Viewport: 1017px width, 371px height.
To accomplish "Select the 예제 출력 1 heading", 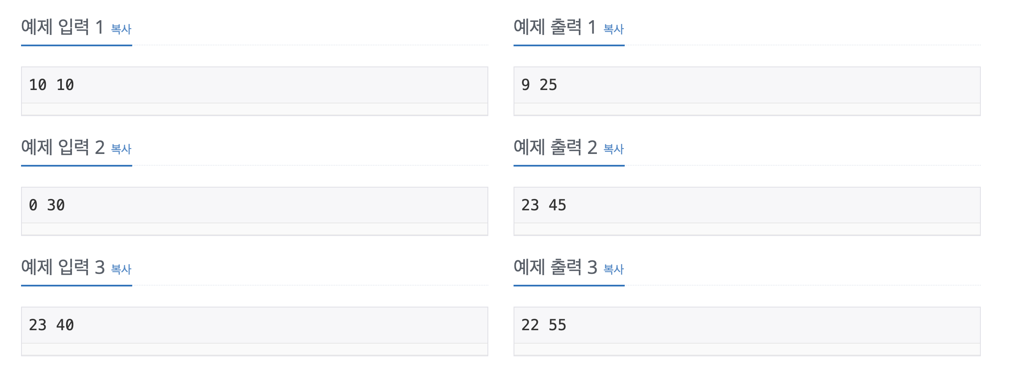I will 555,27.
